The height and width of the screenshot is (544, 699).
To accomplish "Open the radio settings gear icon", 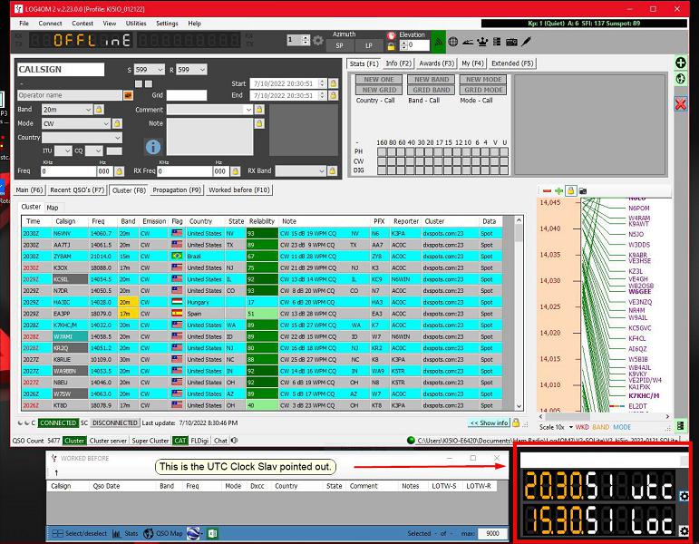I will (318, 41).
